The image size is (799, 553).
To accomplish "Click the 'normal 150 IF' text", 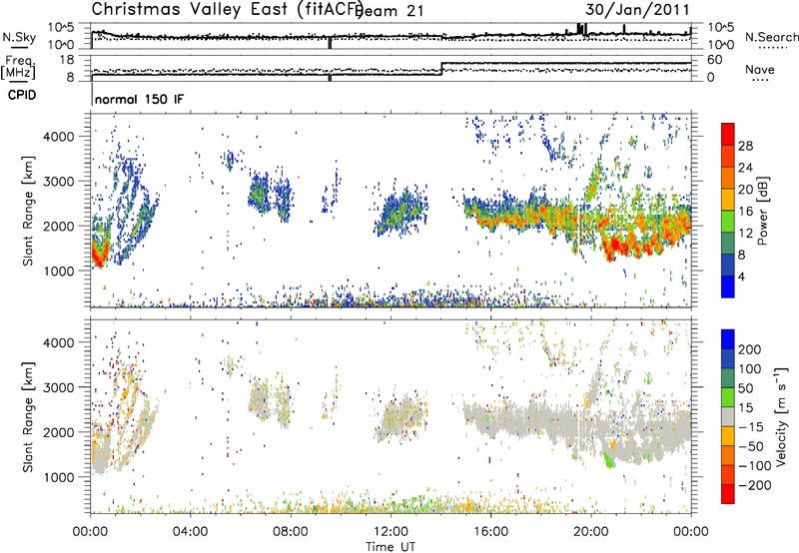I will [x=139, y=99].
